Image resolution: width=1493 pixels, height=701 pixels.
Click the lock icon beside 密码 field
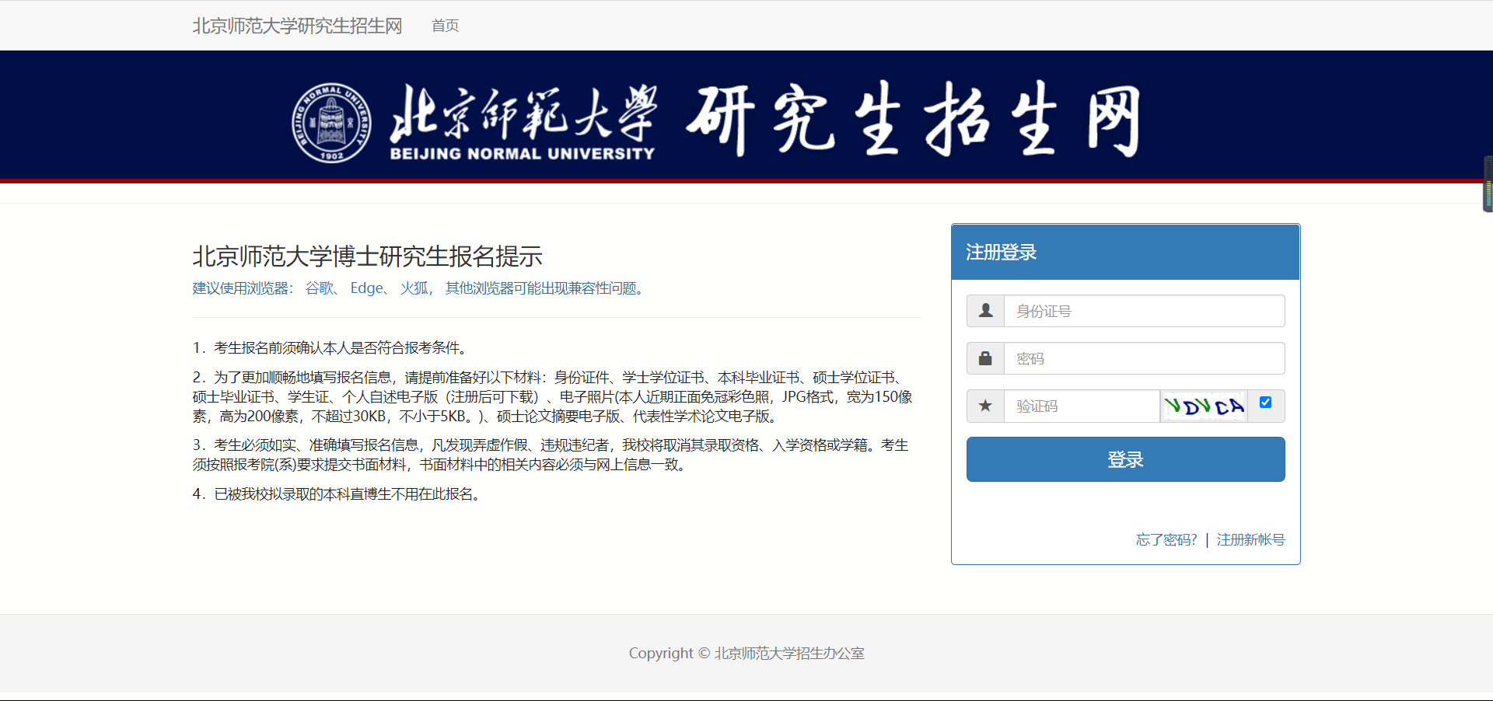pyautogui.click(x=985, y=358)
